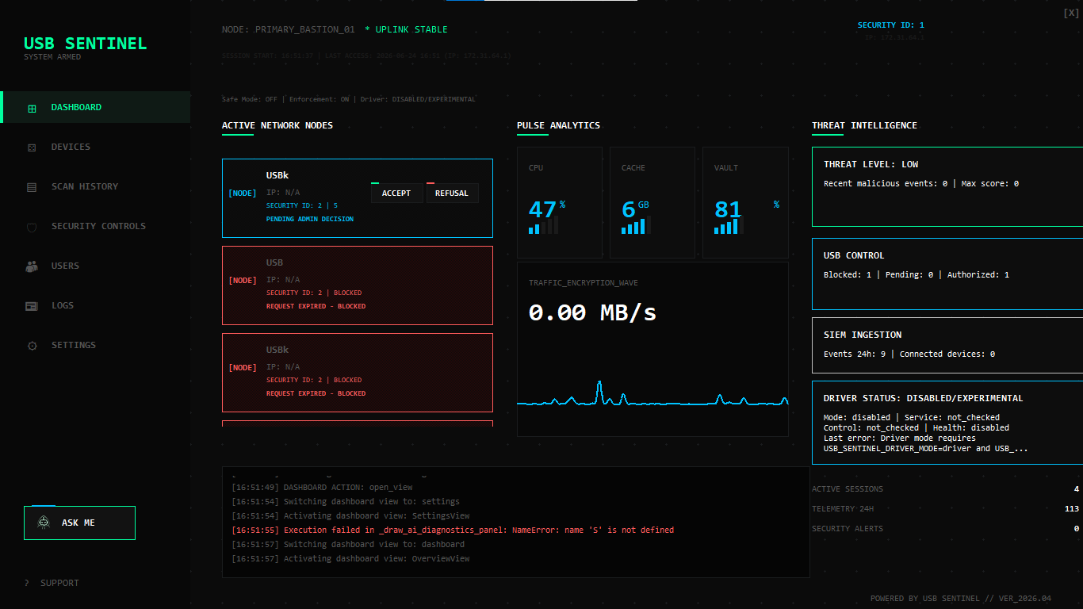
Task: Click the Vault signal bars indicator
Action: pyautogui.click(x=729, y=225)
